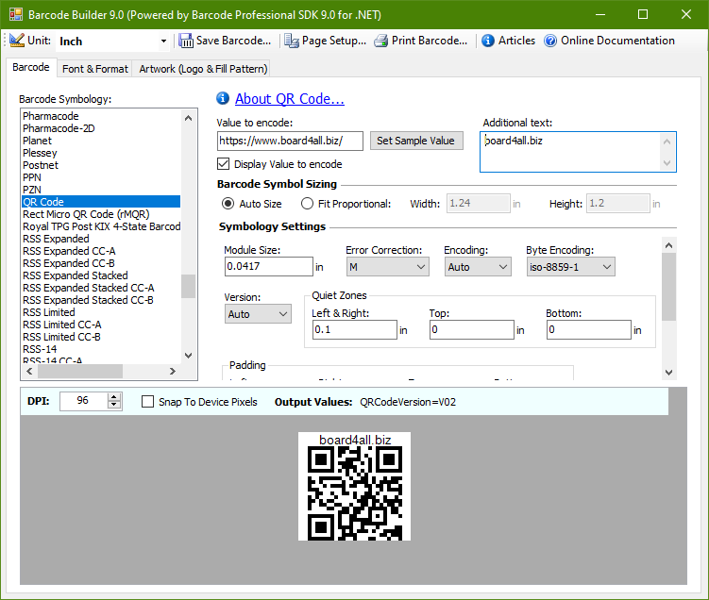Switch to the Font & Format tab
Viewport: 709px width, 600px height.
(95, 69)
